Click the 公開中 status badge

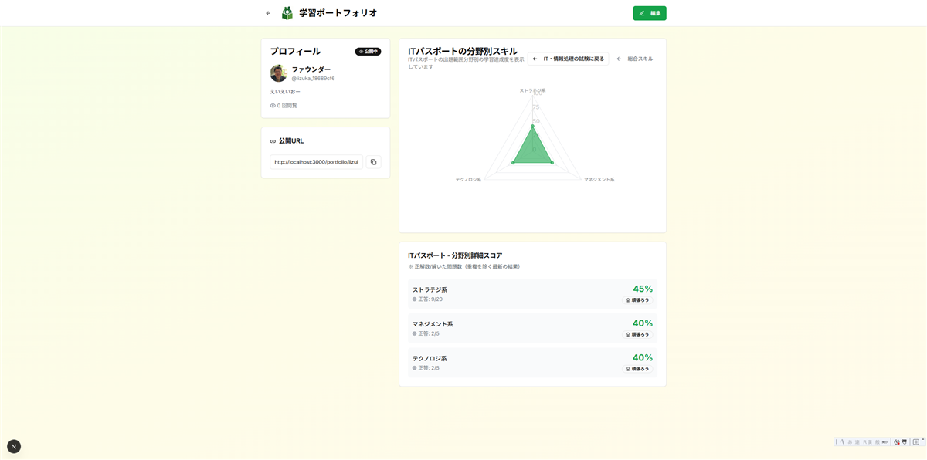click(368, 52)
